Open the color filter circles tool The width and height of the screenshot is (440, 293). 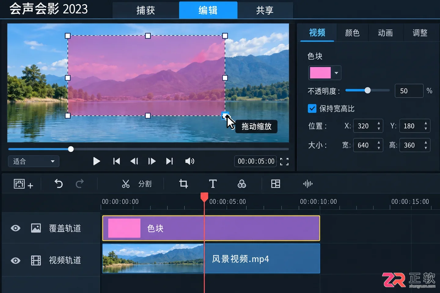[x=242, y=184]
